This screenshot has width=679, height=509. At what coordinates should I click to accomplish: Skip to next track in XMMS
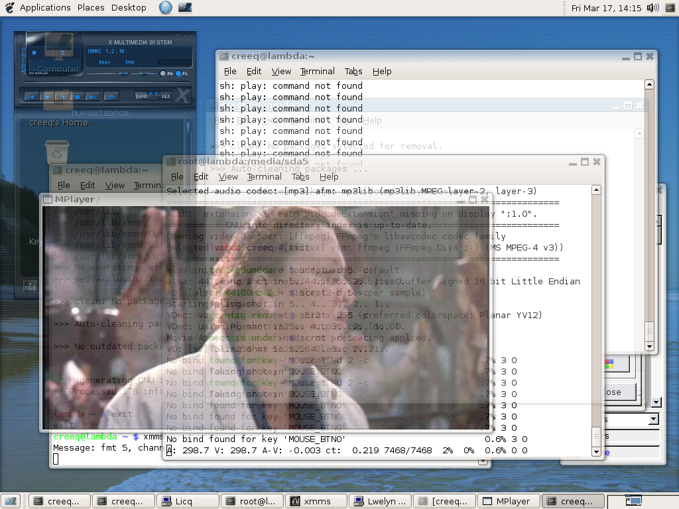[x=92, y=97]
